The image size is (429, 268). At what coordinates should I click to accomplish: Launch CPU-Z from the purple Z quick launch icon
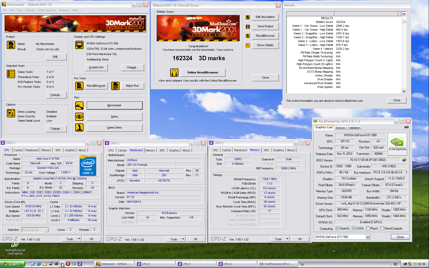(x=80, y=264)
